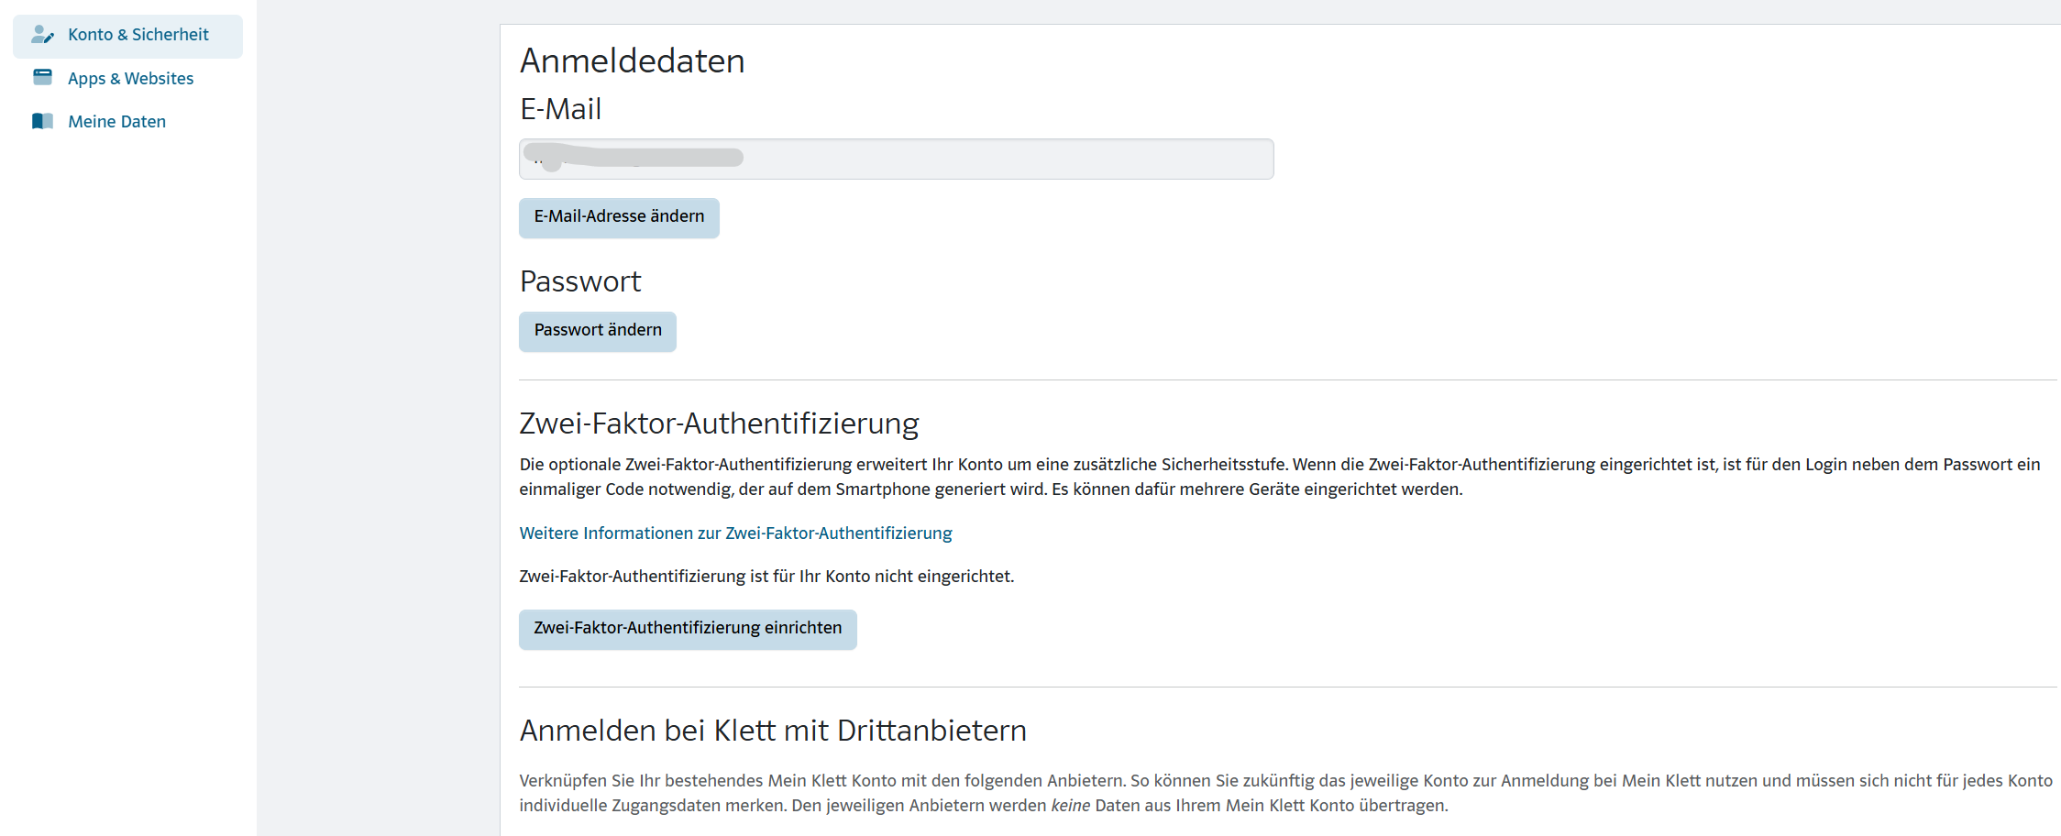Open the Konto & Sicherheit menu entry
2061x836 pixels.
[138, 35]
